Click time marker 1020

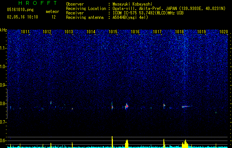[224, 32]
